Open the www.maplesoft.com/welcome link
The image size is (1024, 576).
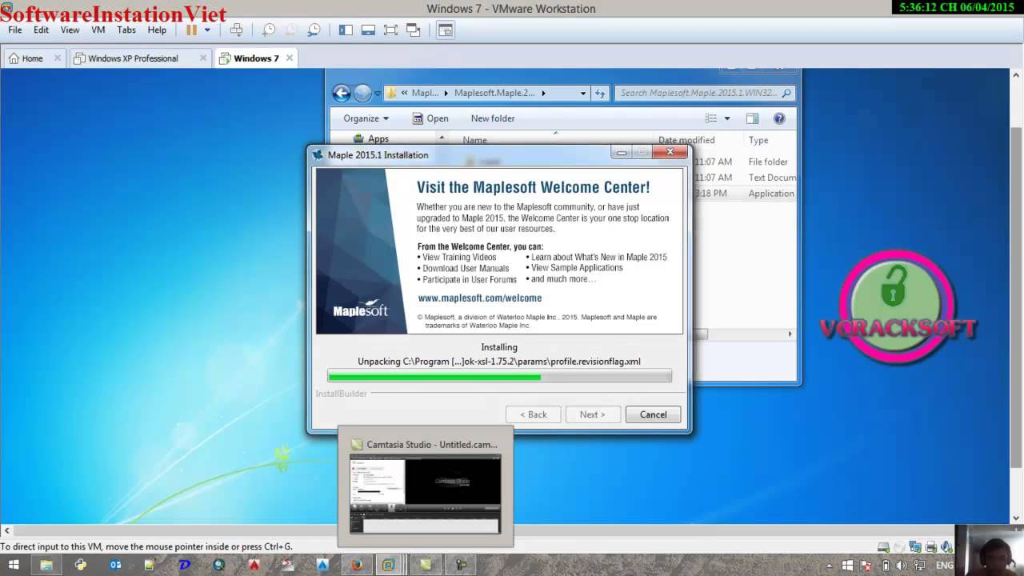480,298
